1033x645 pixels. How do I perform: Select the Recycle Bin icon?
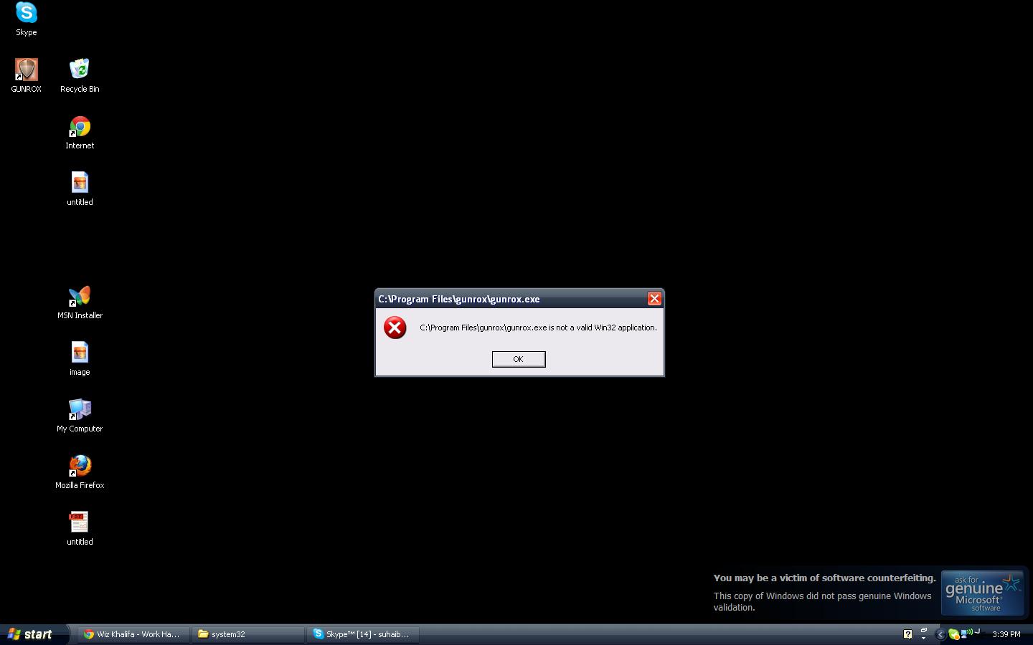80,70
